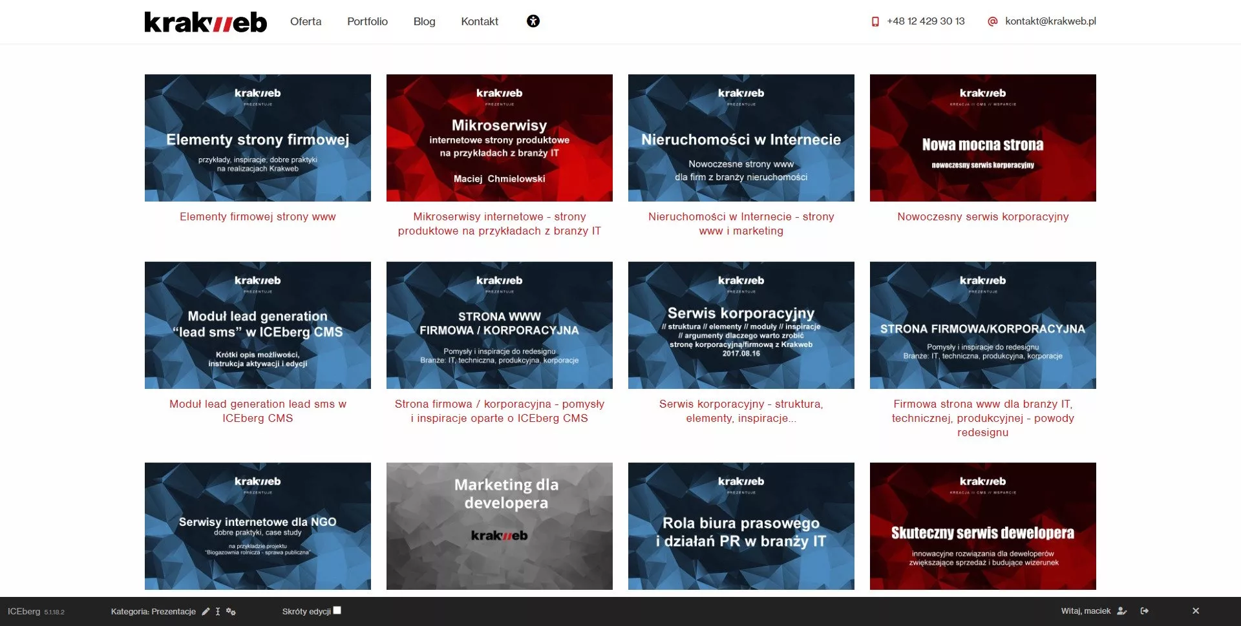Open 'Strona firmowa / korporacyjna - pomysły' link

tap(500, 412)
